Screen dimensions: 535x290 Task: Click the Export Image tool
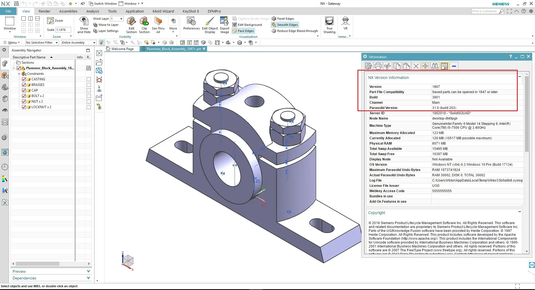225,25
